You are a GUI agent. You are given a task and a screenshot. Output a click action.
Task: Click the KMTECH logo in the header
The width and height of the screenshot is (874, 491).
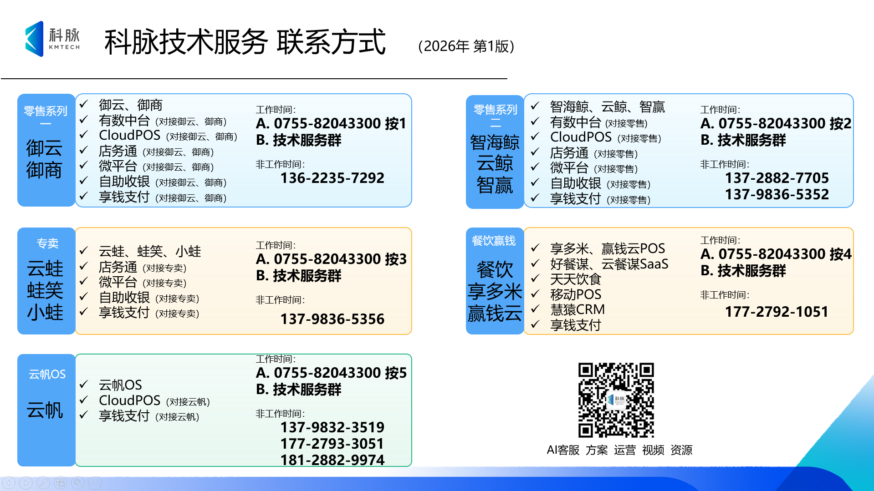pos(53,39)
